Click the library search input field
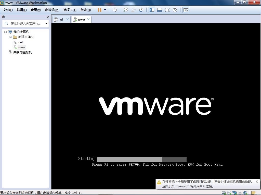Screen dimensions: 261x195 tap(25, 24)
